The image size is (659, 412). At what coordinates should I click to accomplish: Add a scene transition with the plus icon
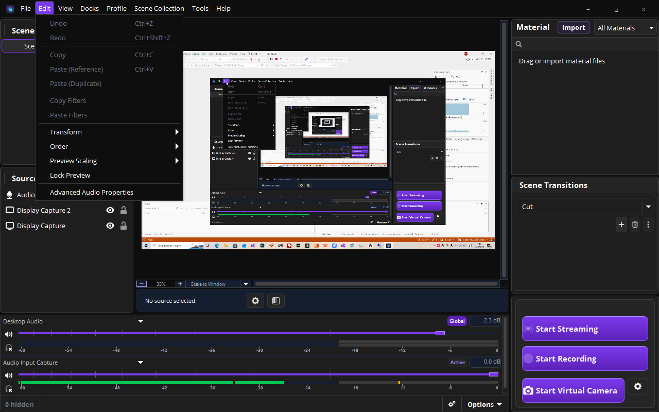[x=621, y=225]
